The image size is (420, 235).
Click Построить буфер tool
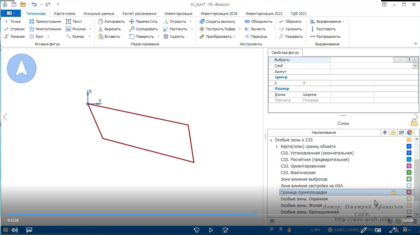217,29
